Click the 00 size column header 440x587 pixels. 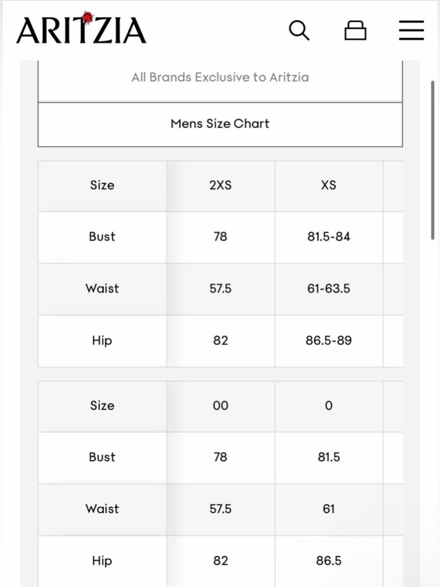pos(220,406)
